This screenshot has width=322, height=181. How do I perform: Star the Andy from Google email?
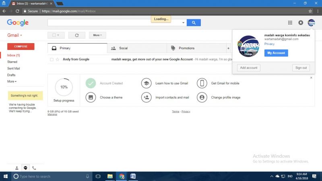coord(58,59)
